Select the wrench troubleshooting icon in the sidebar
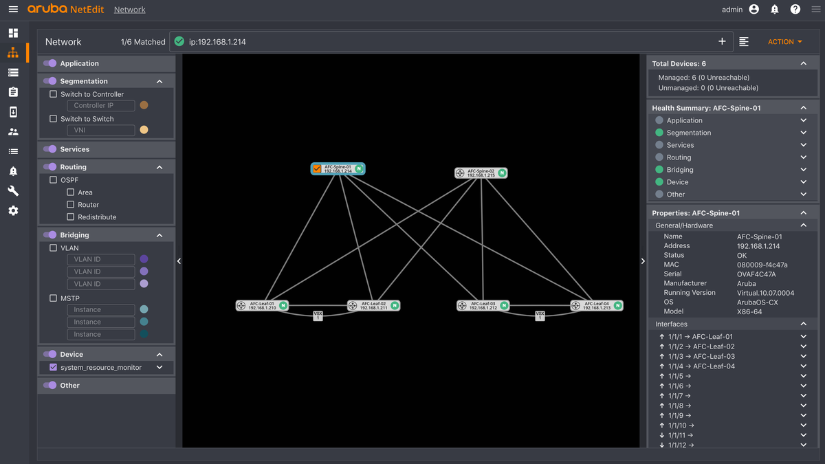Image resolution: width=825 pixels, height=464 pixels. coord(13,190)
